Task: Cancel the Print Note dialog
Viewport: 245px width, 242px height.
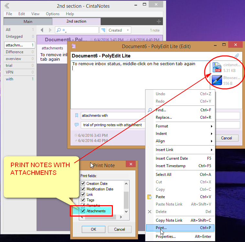Action: 120,229
